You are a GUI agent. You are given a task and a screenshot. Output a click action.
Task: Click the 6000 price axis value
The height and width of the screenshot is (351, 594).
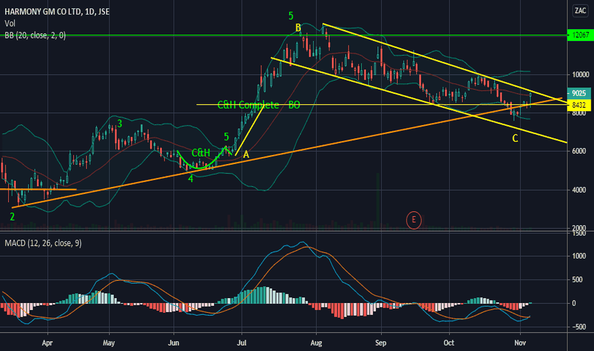point(579,151)
